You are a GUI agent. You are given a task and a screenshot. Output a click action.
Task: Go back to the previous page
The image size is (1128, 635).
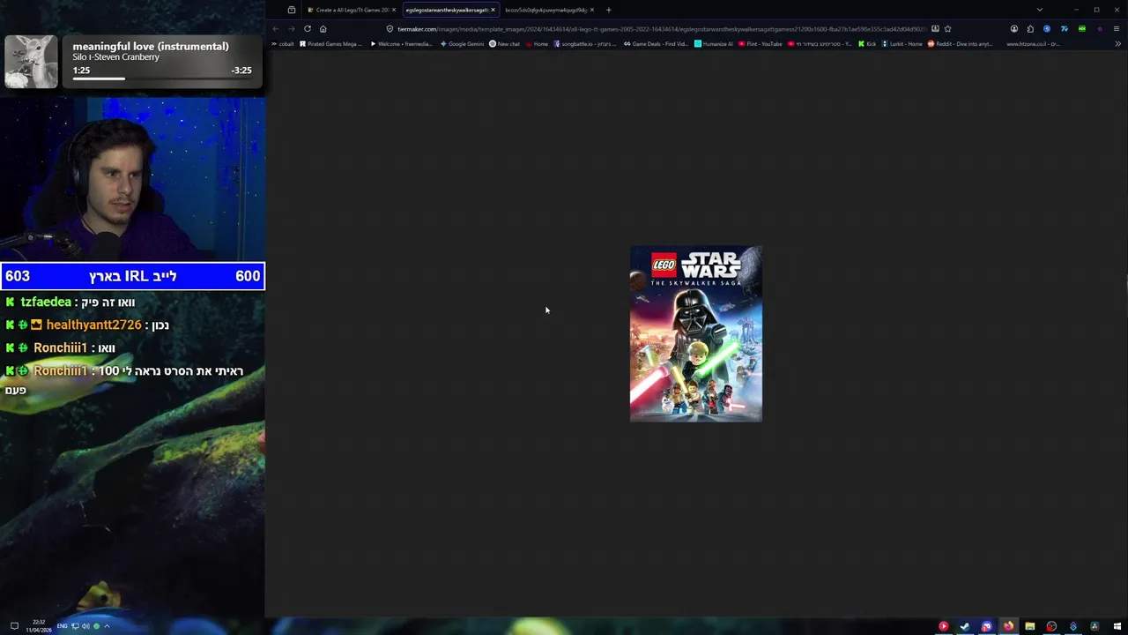(276, 28)
